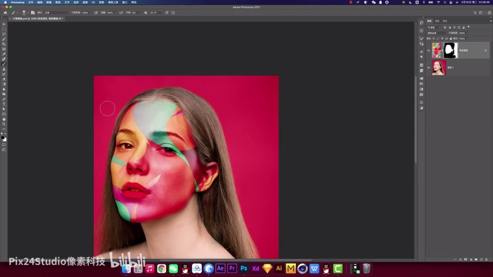The height and width of the screenshot is (277, 493).
Task: Select the Lasso tool
Action: coord(4,34)
